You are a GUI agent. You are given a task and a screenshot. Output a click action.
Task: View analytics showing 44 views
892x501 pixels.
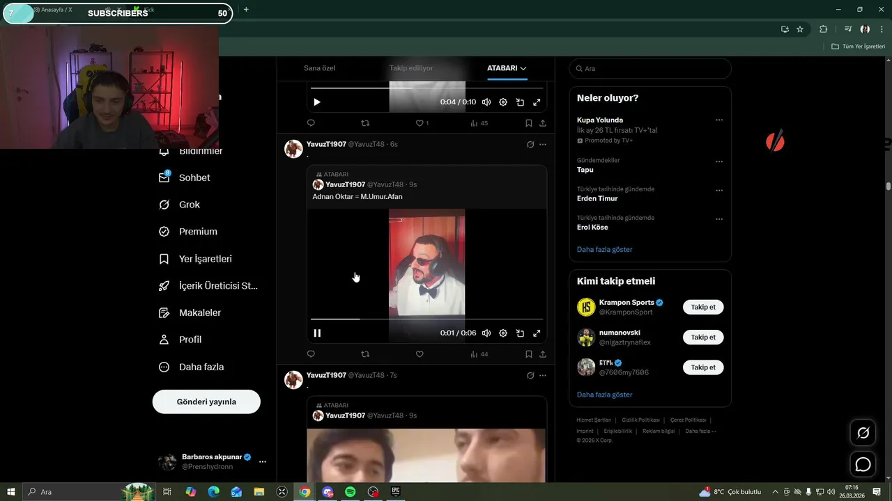tap(479, 354)
